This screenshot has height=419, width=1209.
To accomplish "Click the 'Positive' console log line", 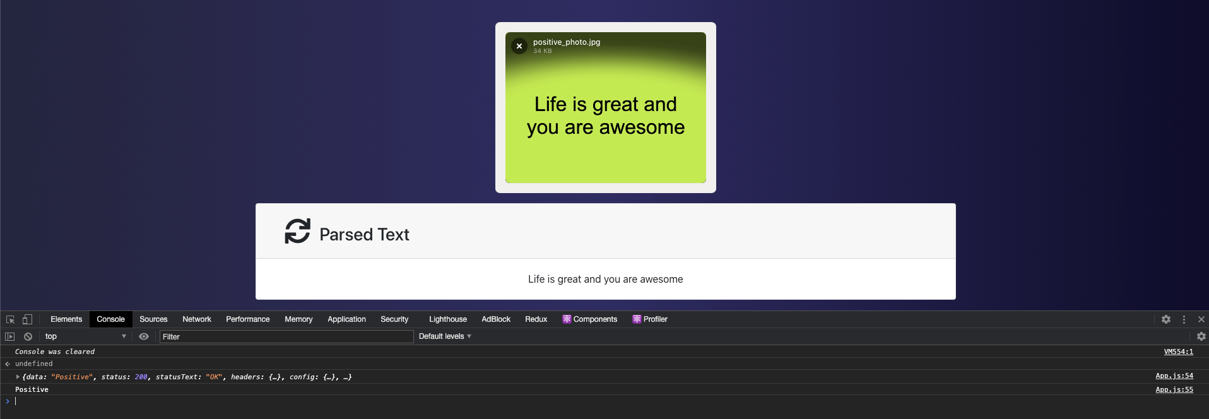I will click(32, 389).
